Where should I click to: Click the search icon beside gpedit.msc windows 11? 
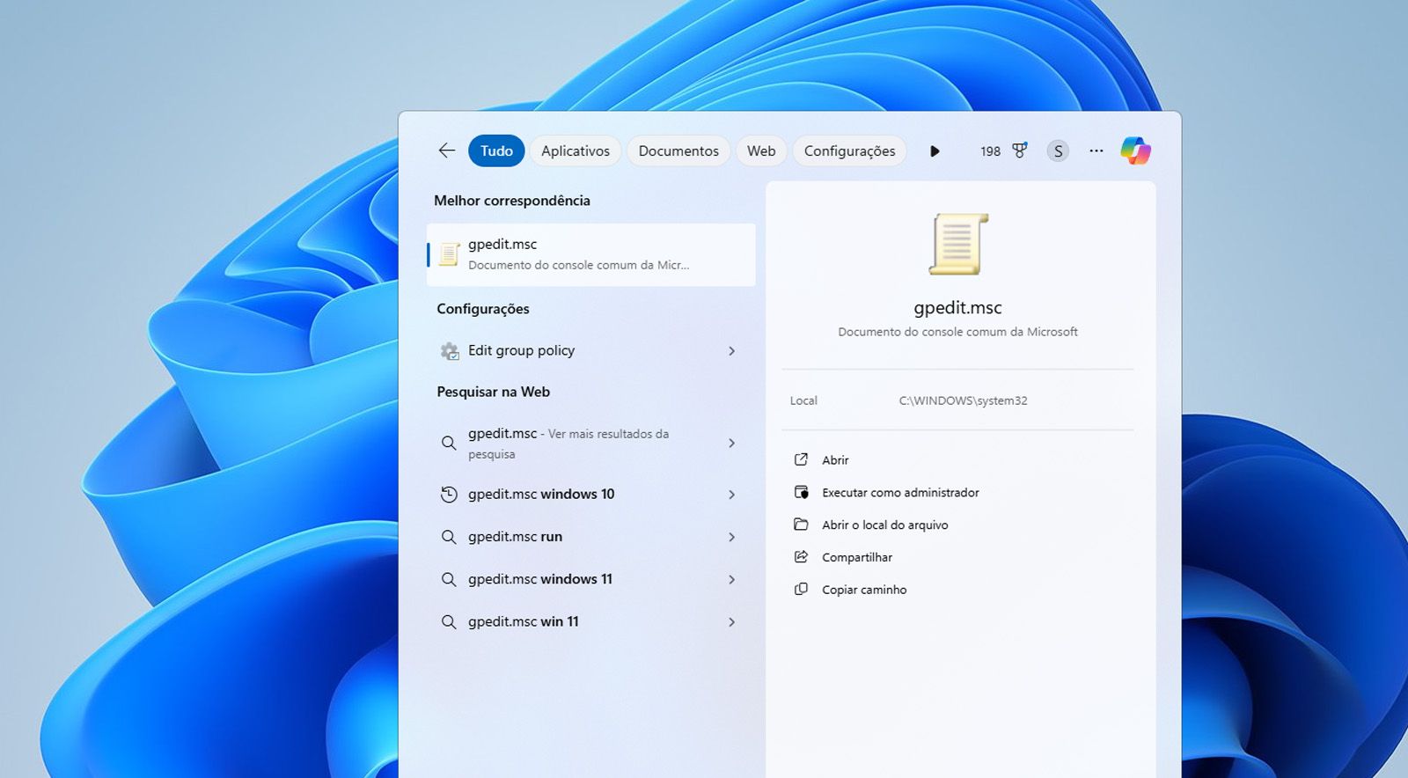(449, 579)
